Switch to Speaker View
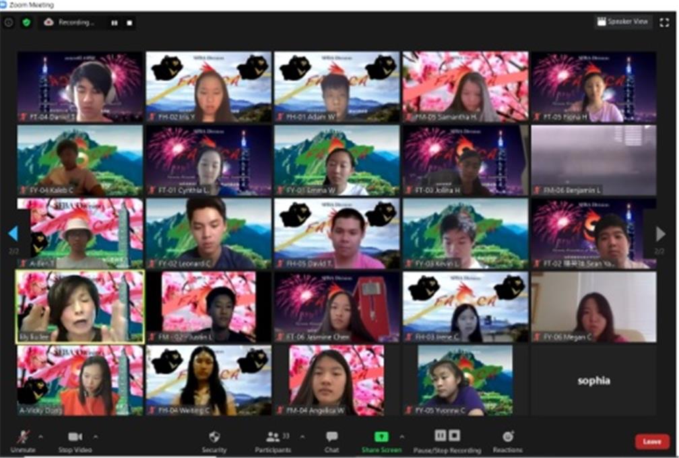679x458 pixels. pos(623,22)
